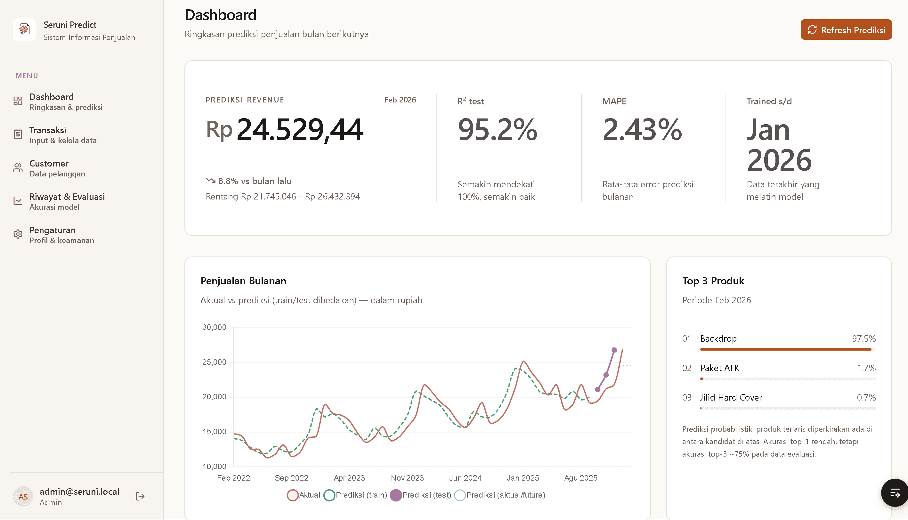Click the lowest purple test prediction point
The image size is (908, 520).
point(598,389)
